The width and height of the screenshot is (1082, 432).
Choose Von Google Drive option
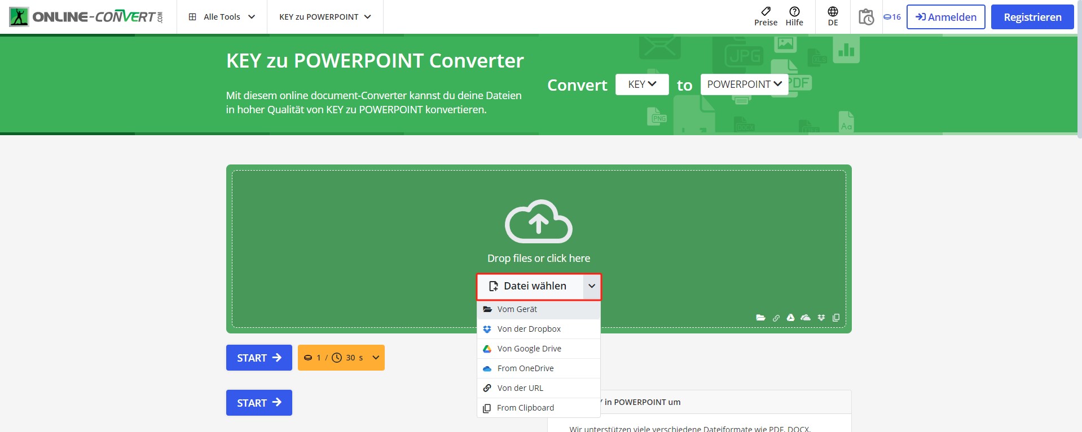539,349
